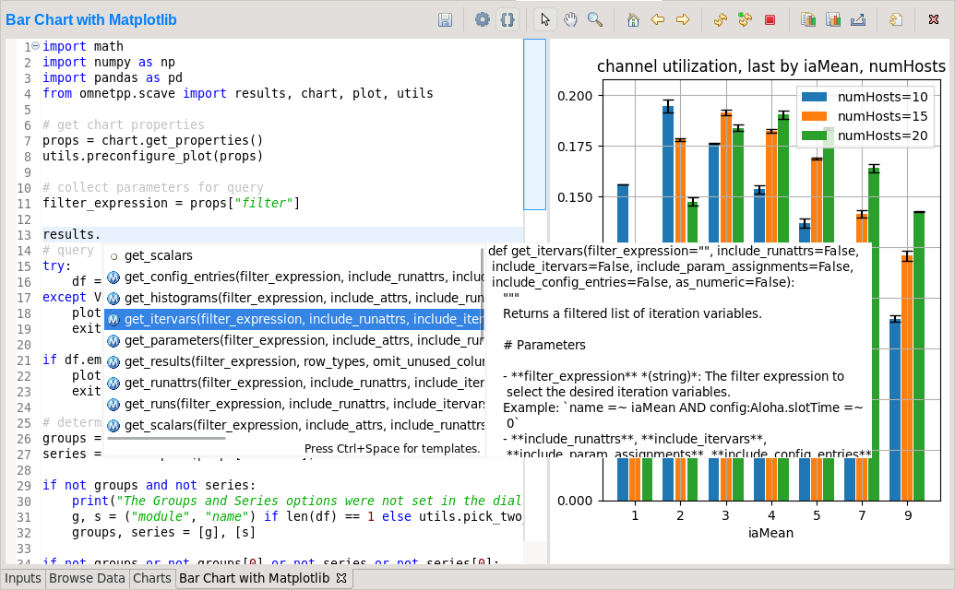Click the 'import pandas as pd' line

point(113,77)
